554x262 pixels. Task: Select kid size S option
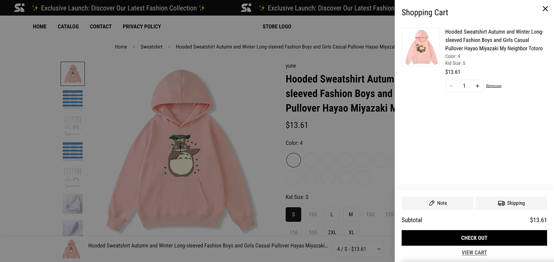[x=293, y=215]
